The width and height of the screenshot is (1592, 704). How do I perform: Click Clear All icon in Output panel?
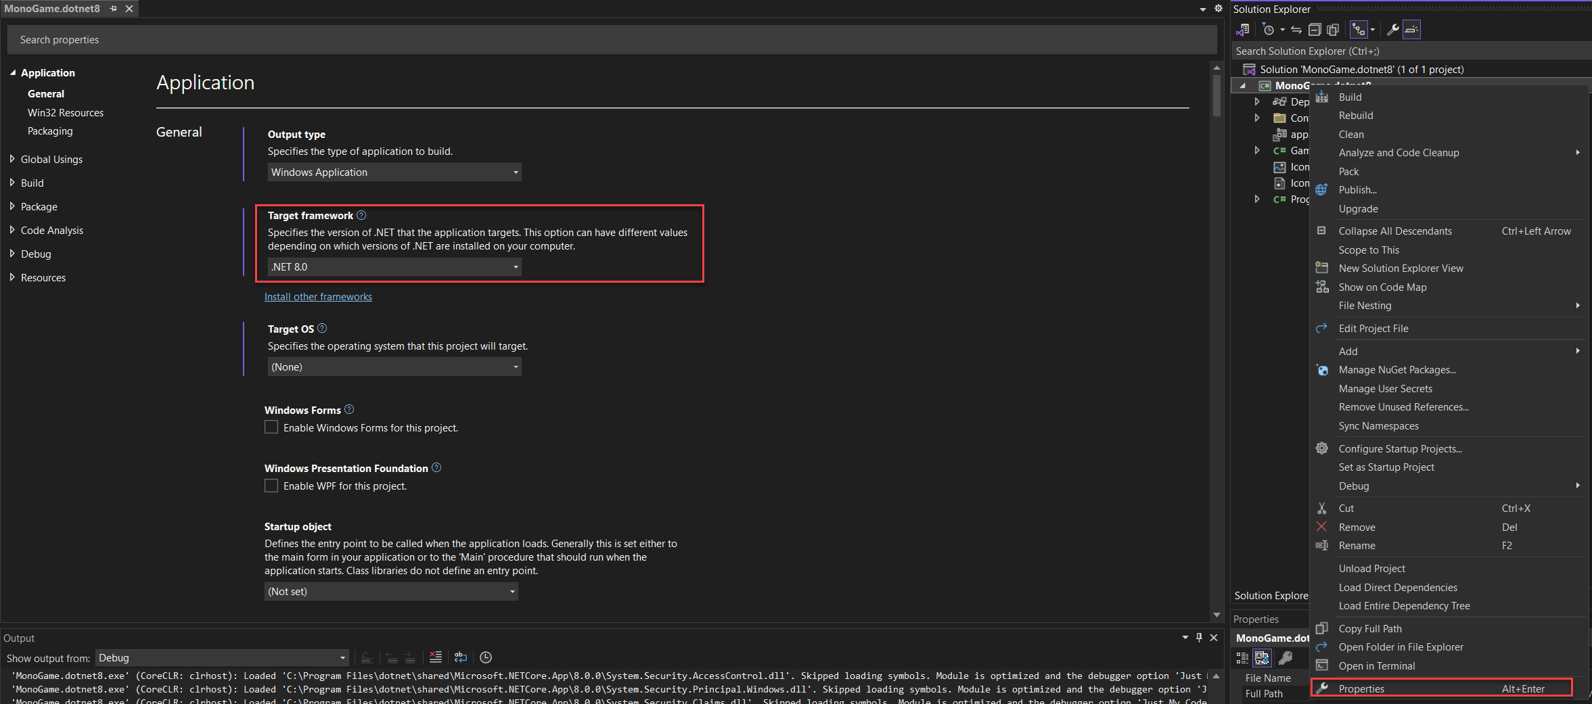pos(436,657)
